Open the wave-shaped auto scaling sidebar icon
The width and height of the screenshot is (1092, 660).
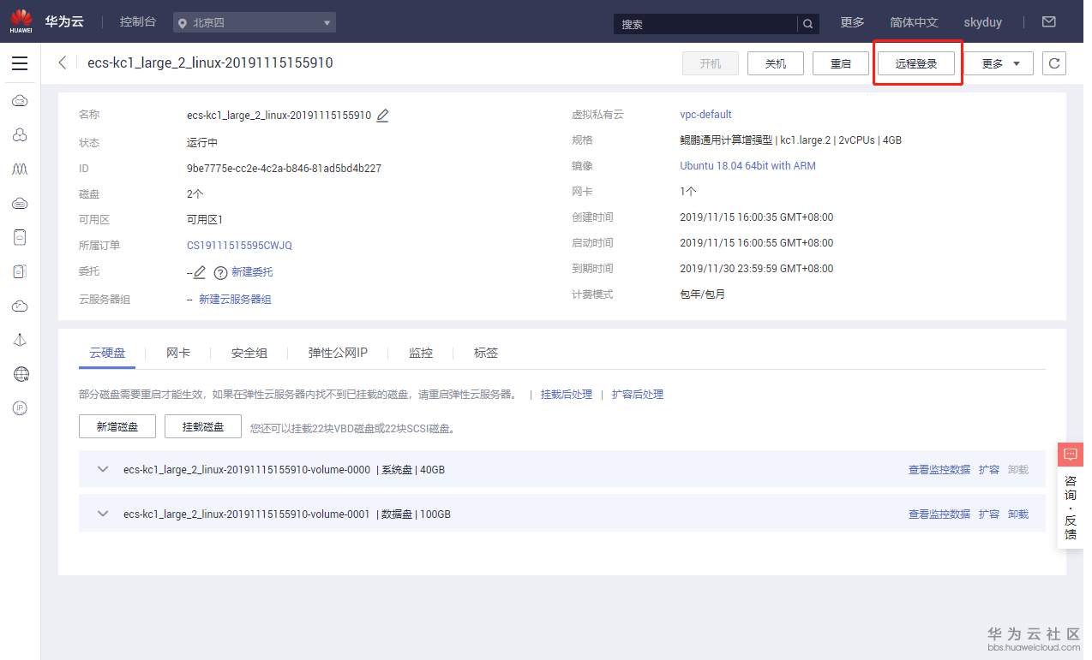20,169
